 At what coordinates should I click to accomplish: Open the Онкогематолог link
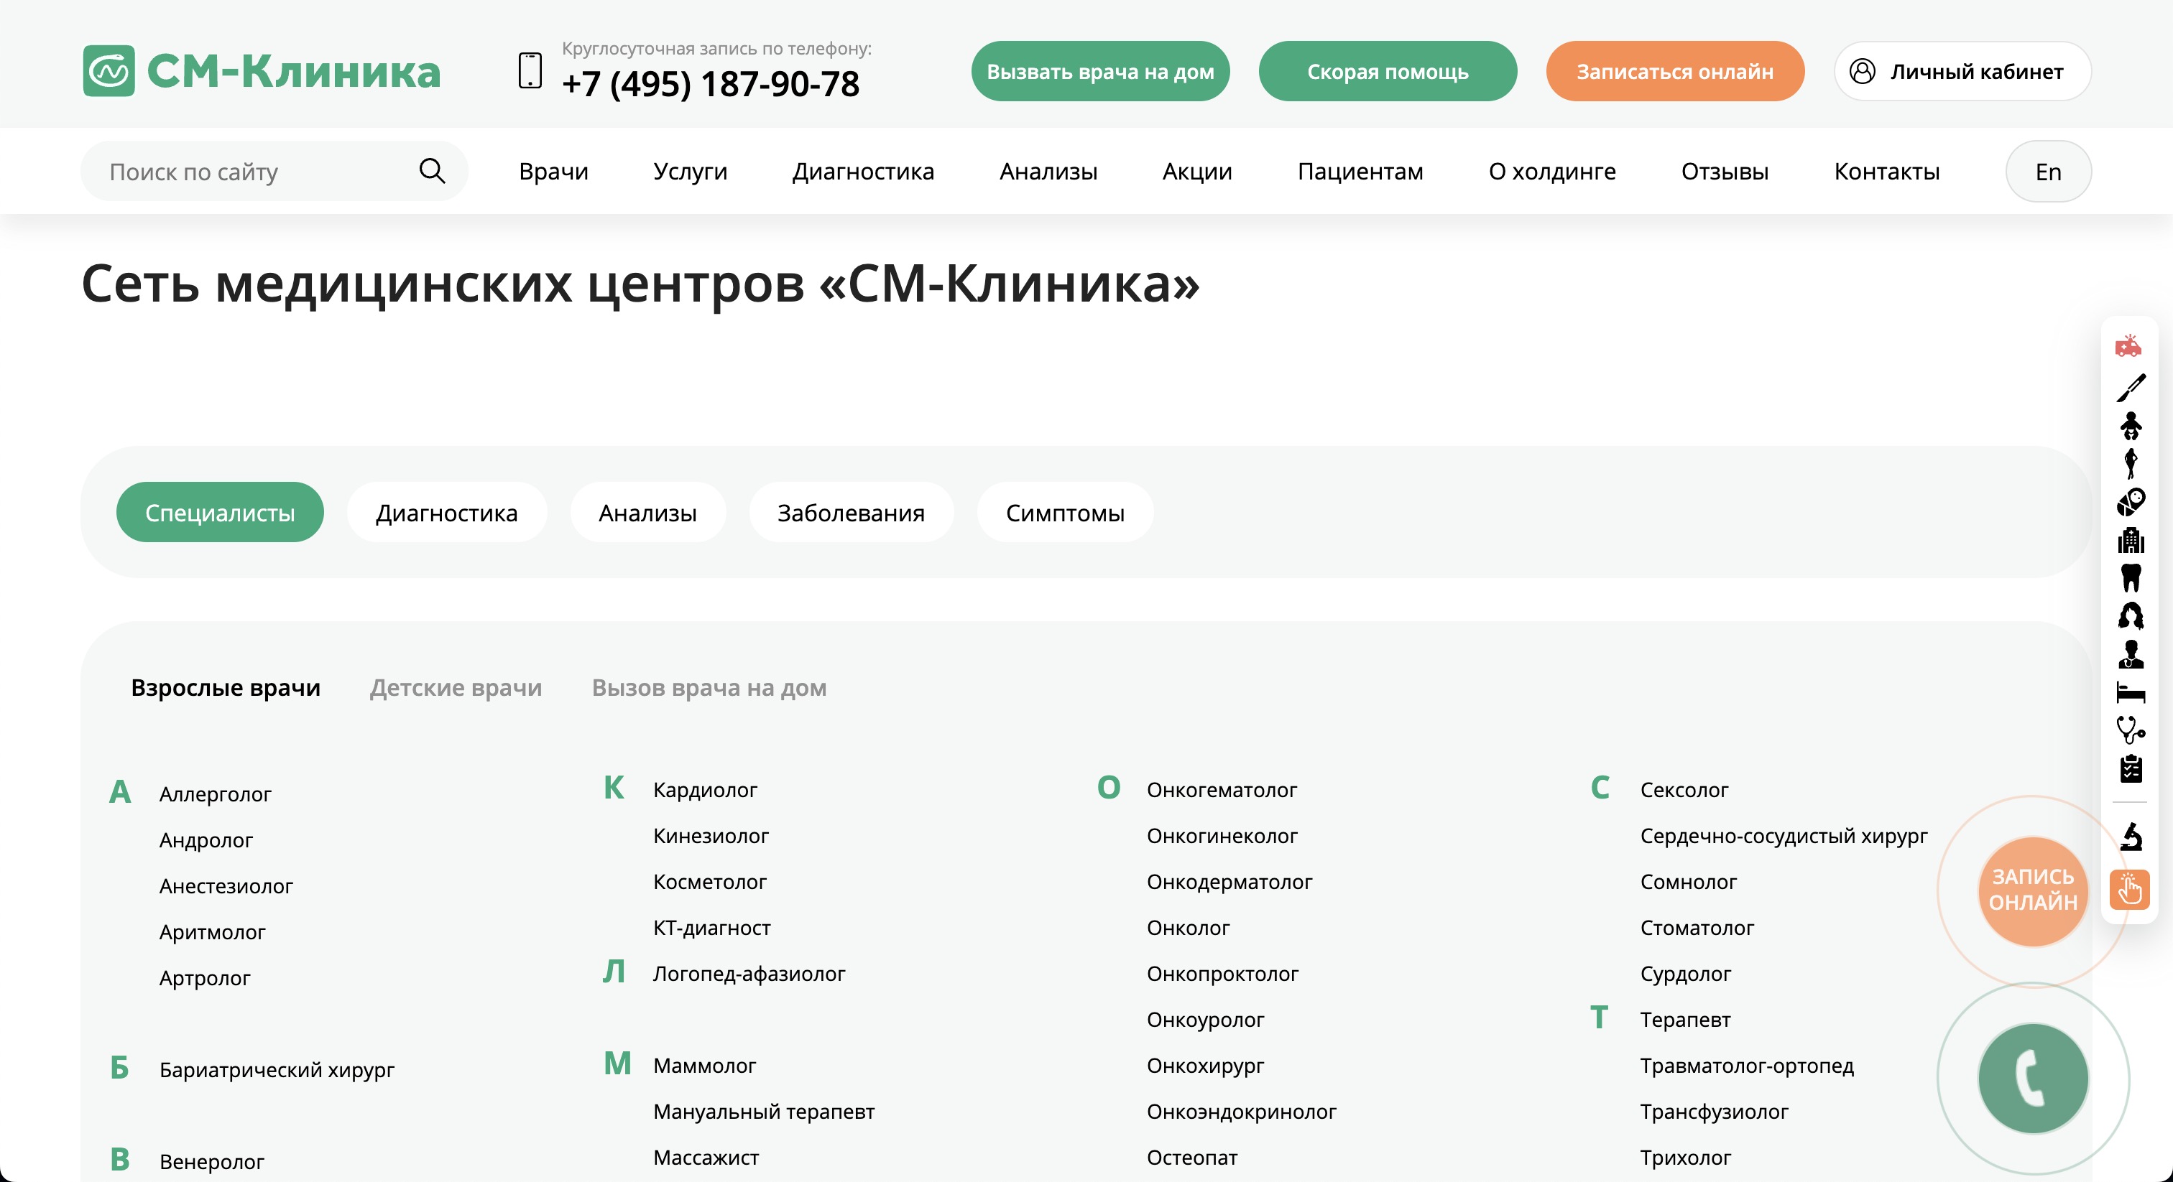[x=1222, y=790]
